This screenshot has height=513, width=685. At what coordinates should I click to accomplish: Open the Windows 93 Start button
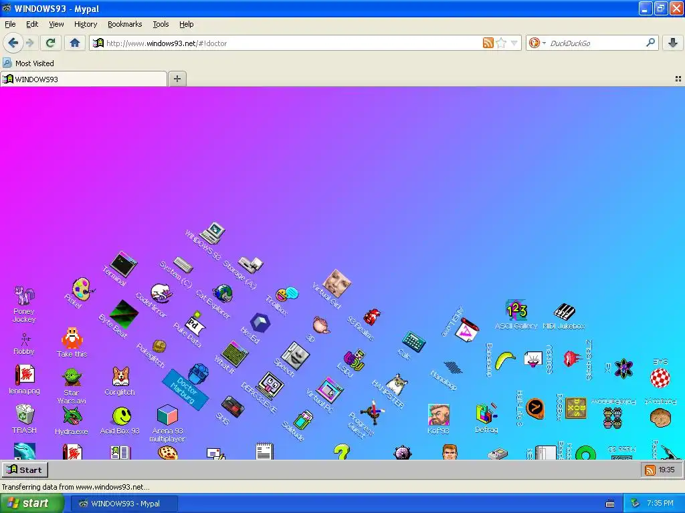point(25,470)
